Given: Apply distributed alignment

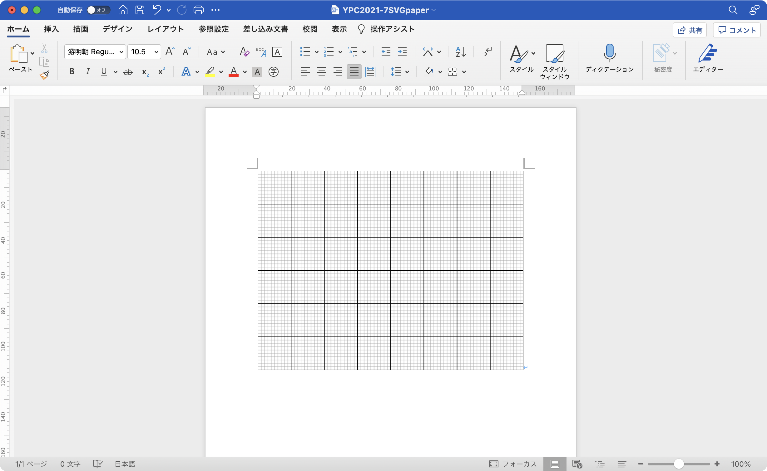Looking at the screenshot, I should pos(370,72).
